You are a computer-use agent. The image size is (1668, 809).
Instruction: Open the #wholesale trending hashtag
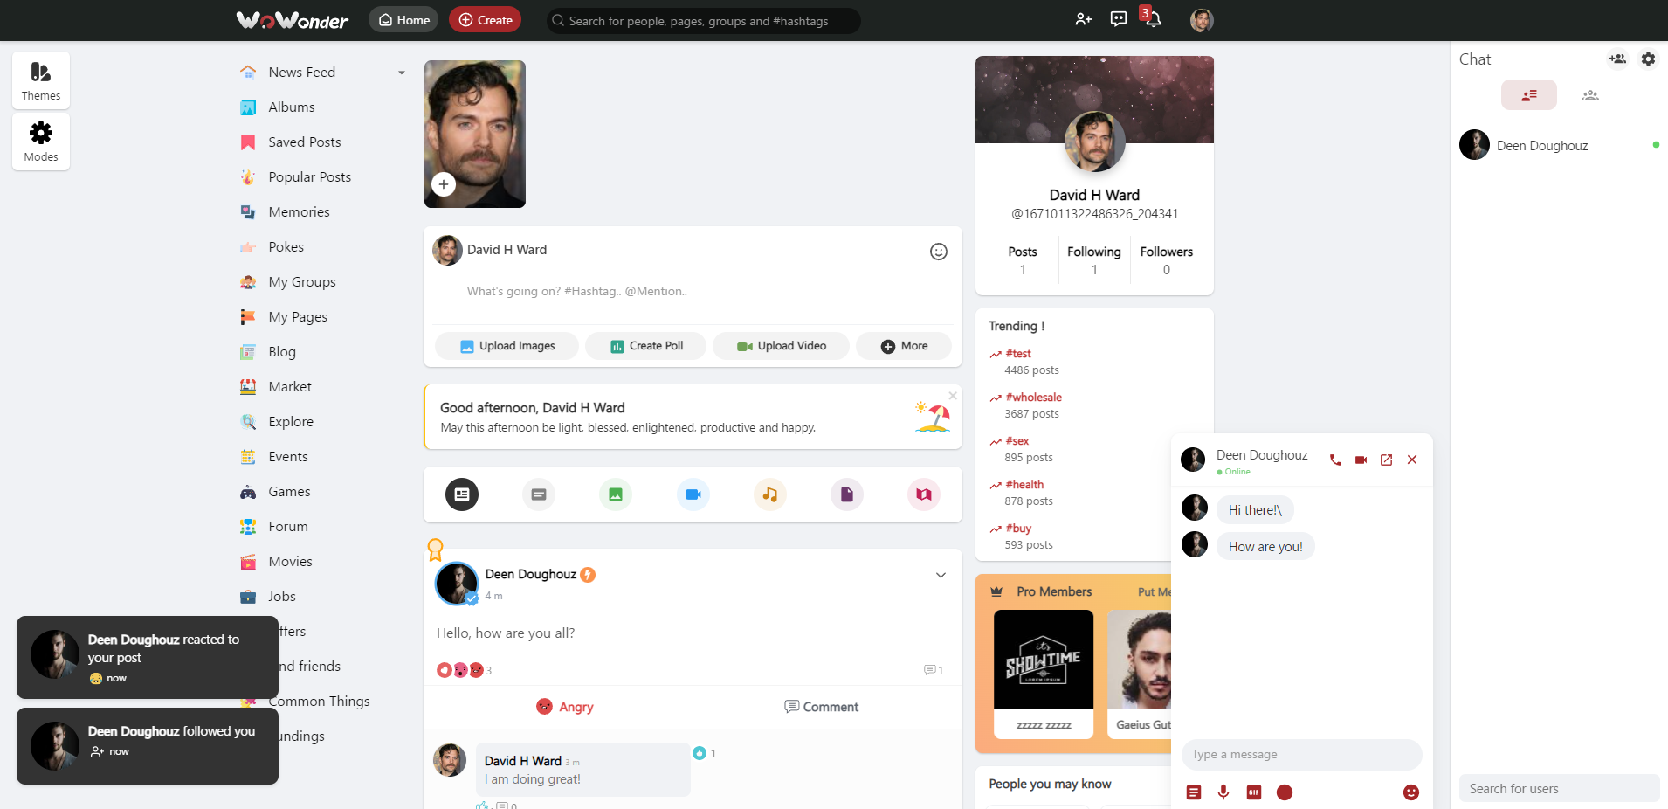[1033, 398]
